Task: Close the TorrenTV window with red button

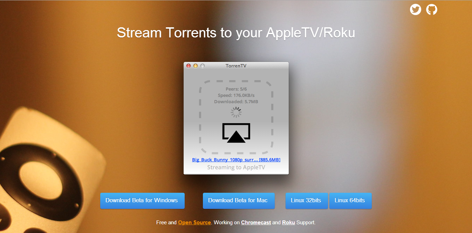Action: [189, 66]
